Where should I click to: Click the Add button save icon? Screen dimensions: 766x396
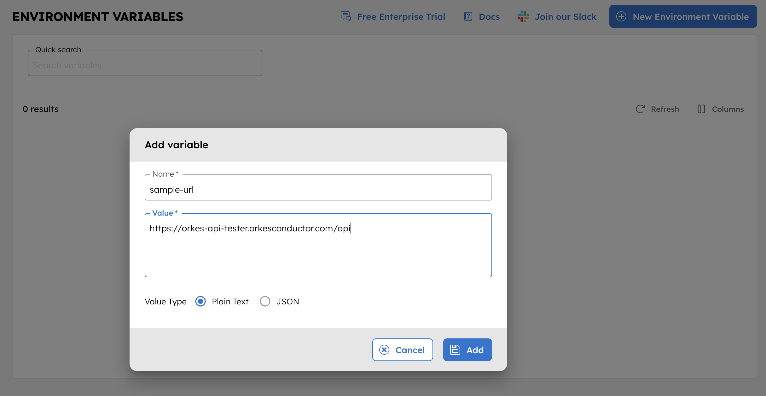point(455,349)
